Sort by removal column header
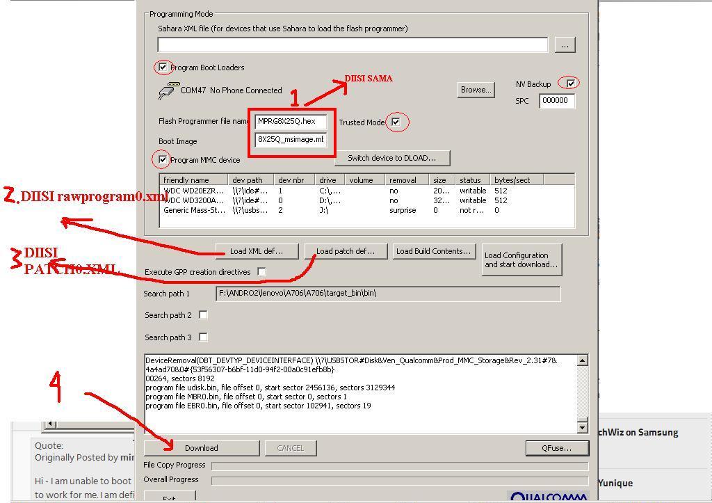The height and width of the screenshot is (503, 712). [x=406, y=180]
